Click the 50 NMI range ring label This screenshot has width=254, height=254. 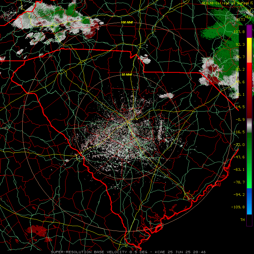click(x=127, y=75)
